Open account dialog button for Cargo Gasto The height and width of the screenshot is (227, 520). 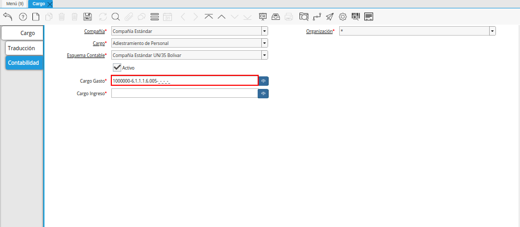(x=263, y=81)
